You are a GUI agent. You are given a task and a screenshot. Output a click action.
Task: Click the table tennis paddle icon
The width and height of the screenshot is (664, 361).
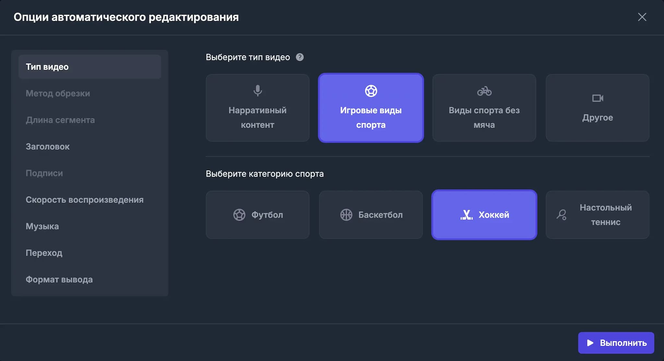pos(562,215)
